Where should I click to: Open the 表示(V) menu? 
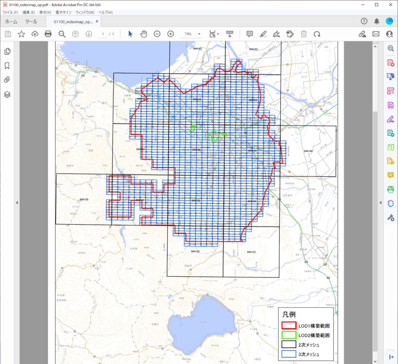(45, 12)
